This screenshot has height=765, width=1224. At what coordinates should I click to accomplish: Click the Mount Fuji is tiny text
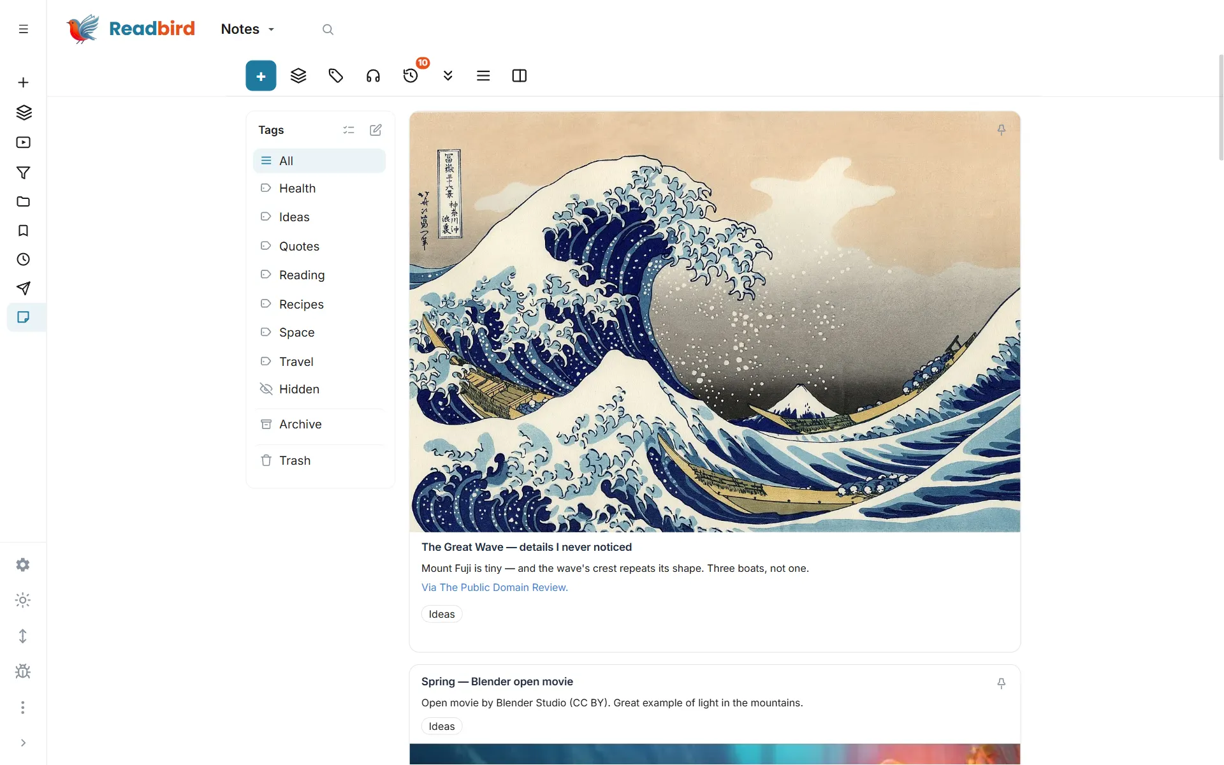point(615,569)
